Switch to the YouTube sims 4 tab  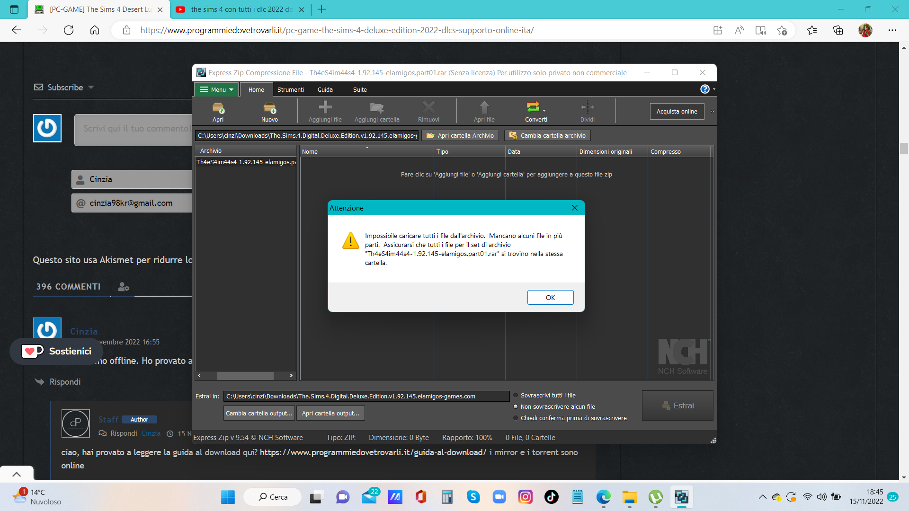pos(241,9)
